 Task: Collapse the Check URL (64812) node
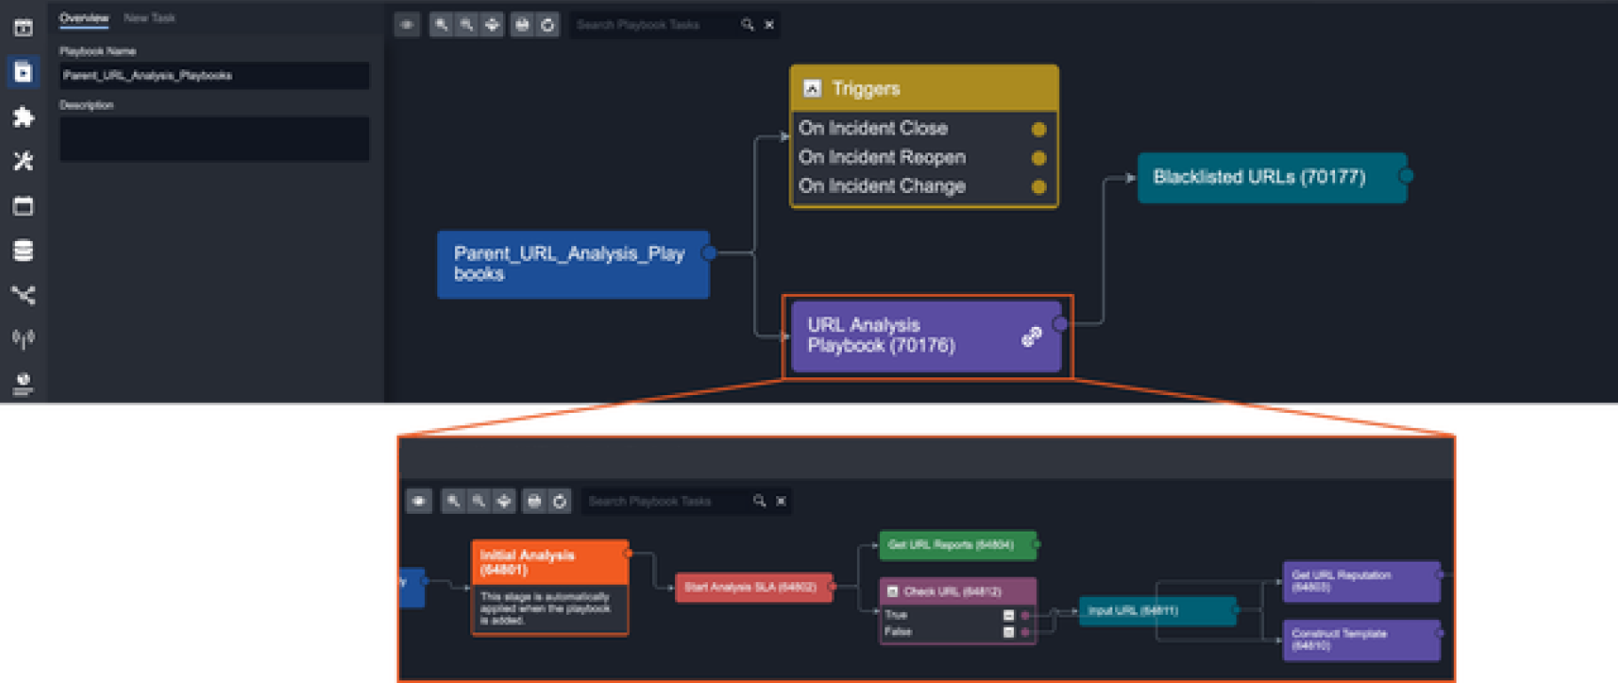(892, 592)
